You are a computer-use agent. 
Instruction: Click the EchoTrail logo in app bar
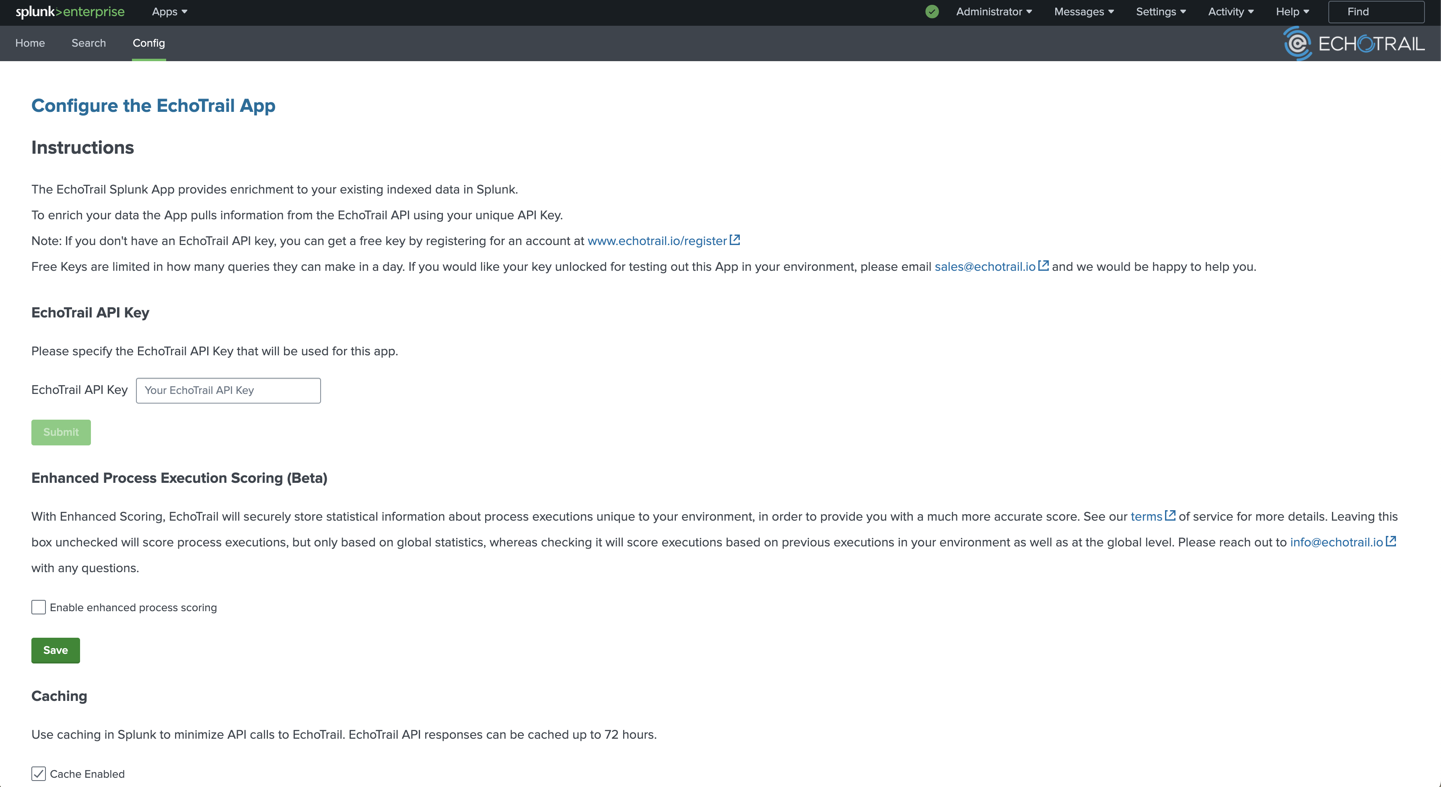pos(1354,43)
